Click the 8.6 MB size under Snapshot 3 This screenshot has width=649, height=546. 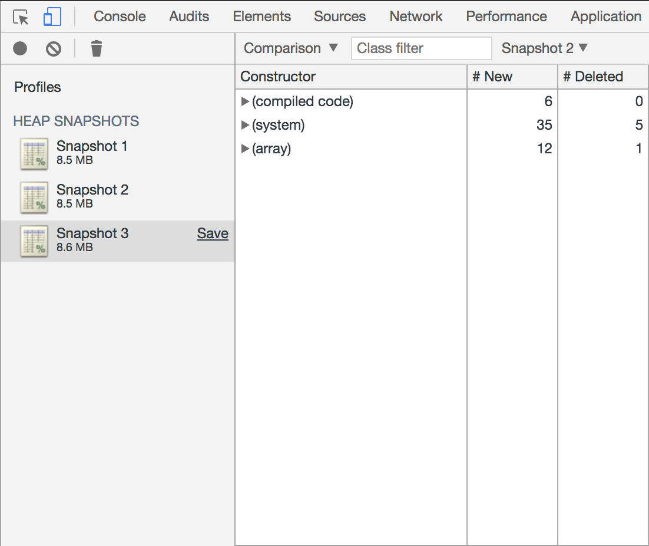point(75,247)
